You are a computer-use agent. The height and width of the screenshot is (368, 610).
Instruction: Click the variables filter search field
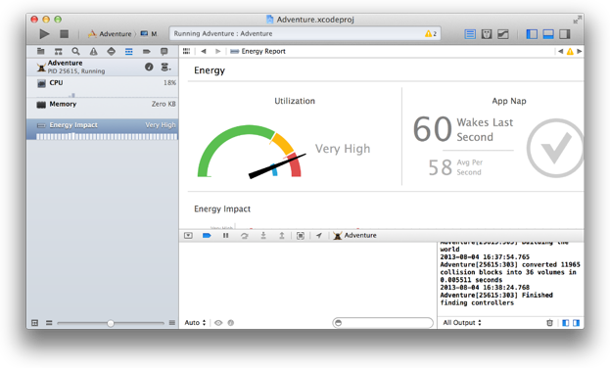pos(383,322)
